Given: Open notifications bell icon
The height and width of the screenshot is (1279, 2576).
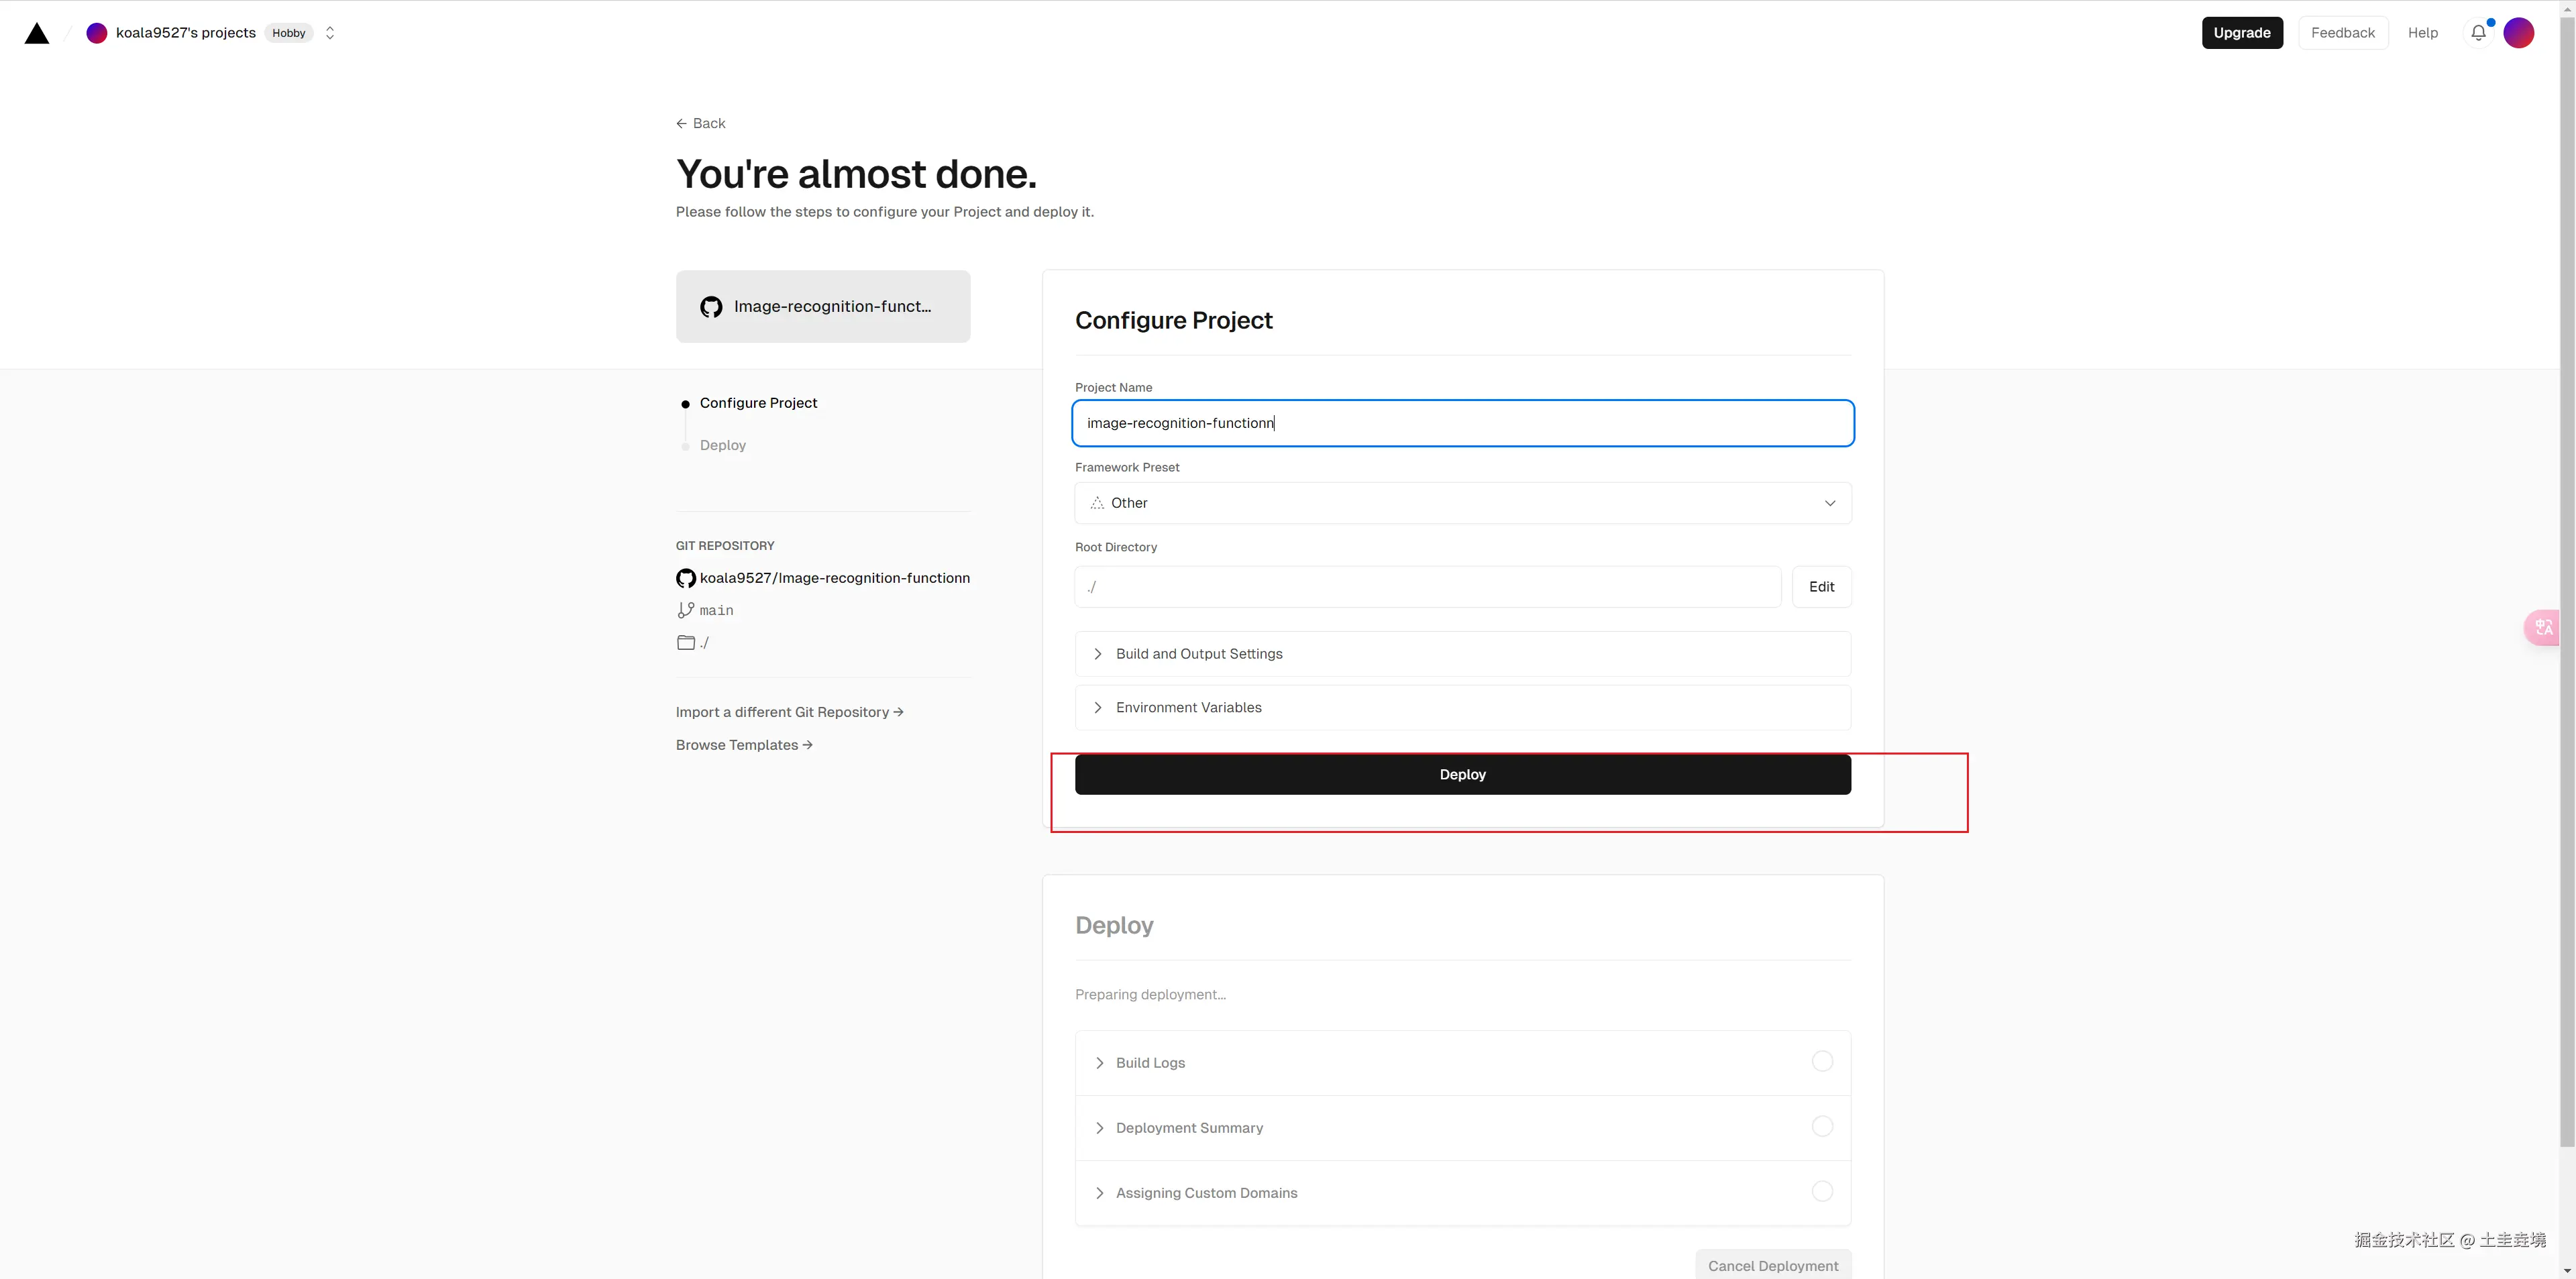Looking at the screenshot, I should click(2478, 33).
